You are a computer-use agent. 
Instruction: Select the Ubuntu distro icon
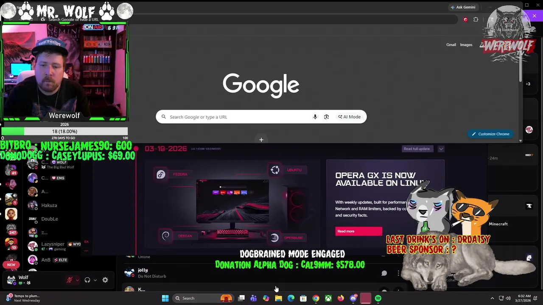275,170
